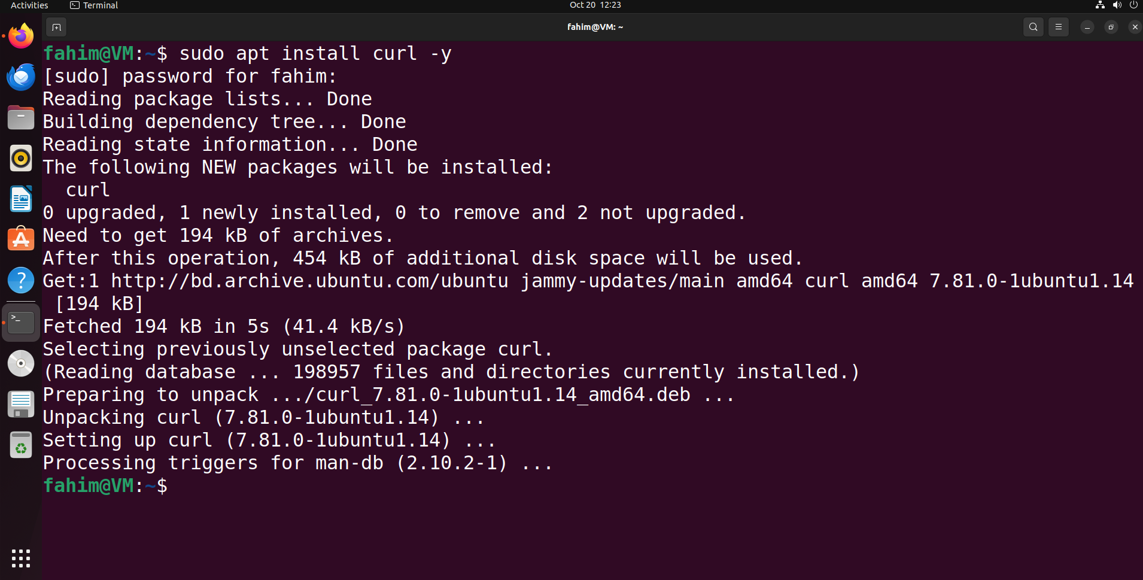Open the Help application

click(x=21, y=281)
